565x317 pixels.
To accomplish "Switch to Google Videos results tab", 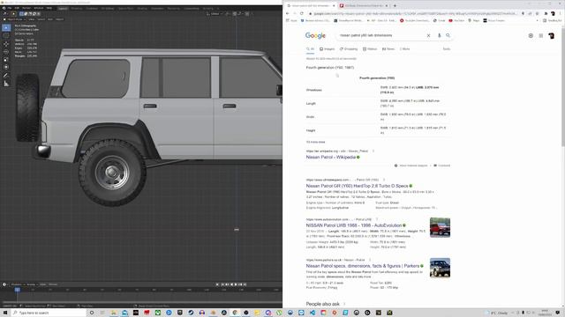I will coord(370,49).
